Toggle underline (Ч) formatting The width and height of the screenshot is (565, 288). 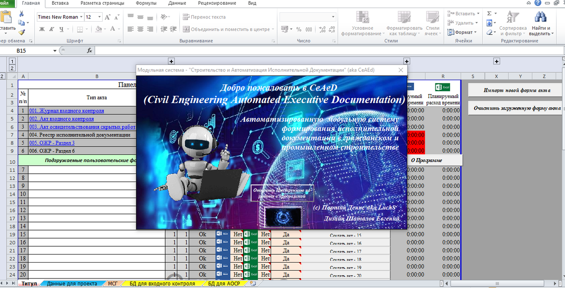coord(61,29)
